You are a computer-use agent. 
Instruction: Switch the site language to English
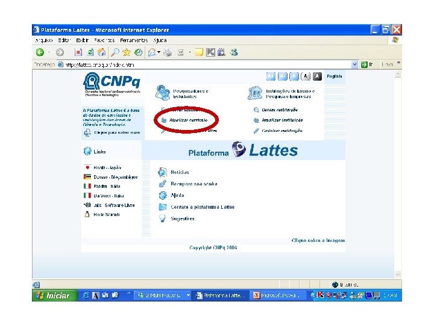(x=334, y=76)
